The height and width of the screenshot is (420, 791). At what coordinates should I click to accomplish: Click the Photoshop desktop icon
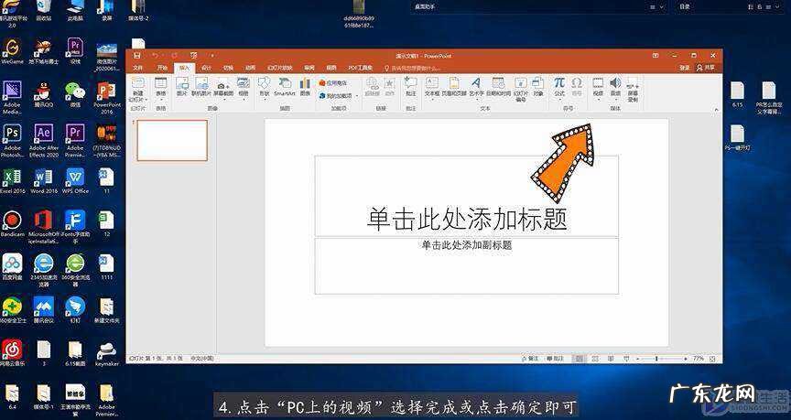point(12,139)
